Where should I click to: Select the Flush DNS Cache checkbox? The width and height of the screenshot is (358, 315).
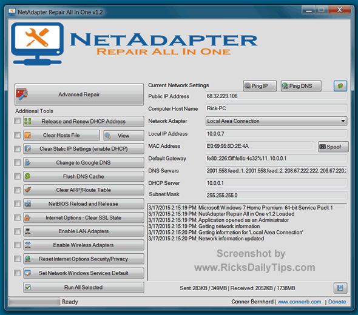pos(18,176)
